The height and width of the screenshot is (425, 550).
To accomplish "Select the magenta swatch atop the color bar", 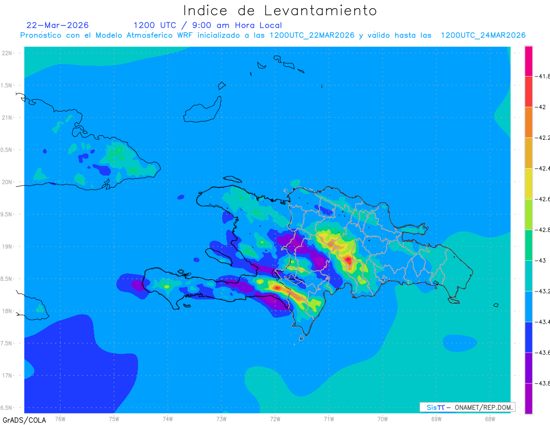I will 528,61.
